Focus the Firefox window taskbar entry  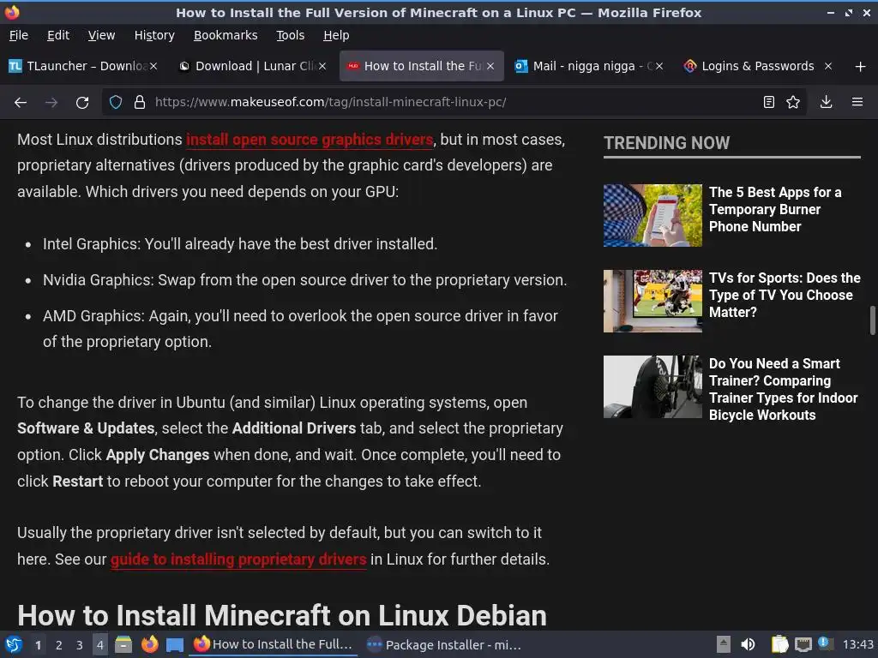(x=274, y=644)
